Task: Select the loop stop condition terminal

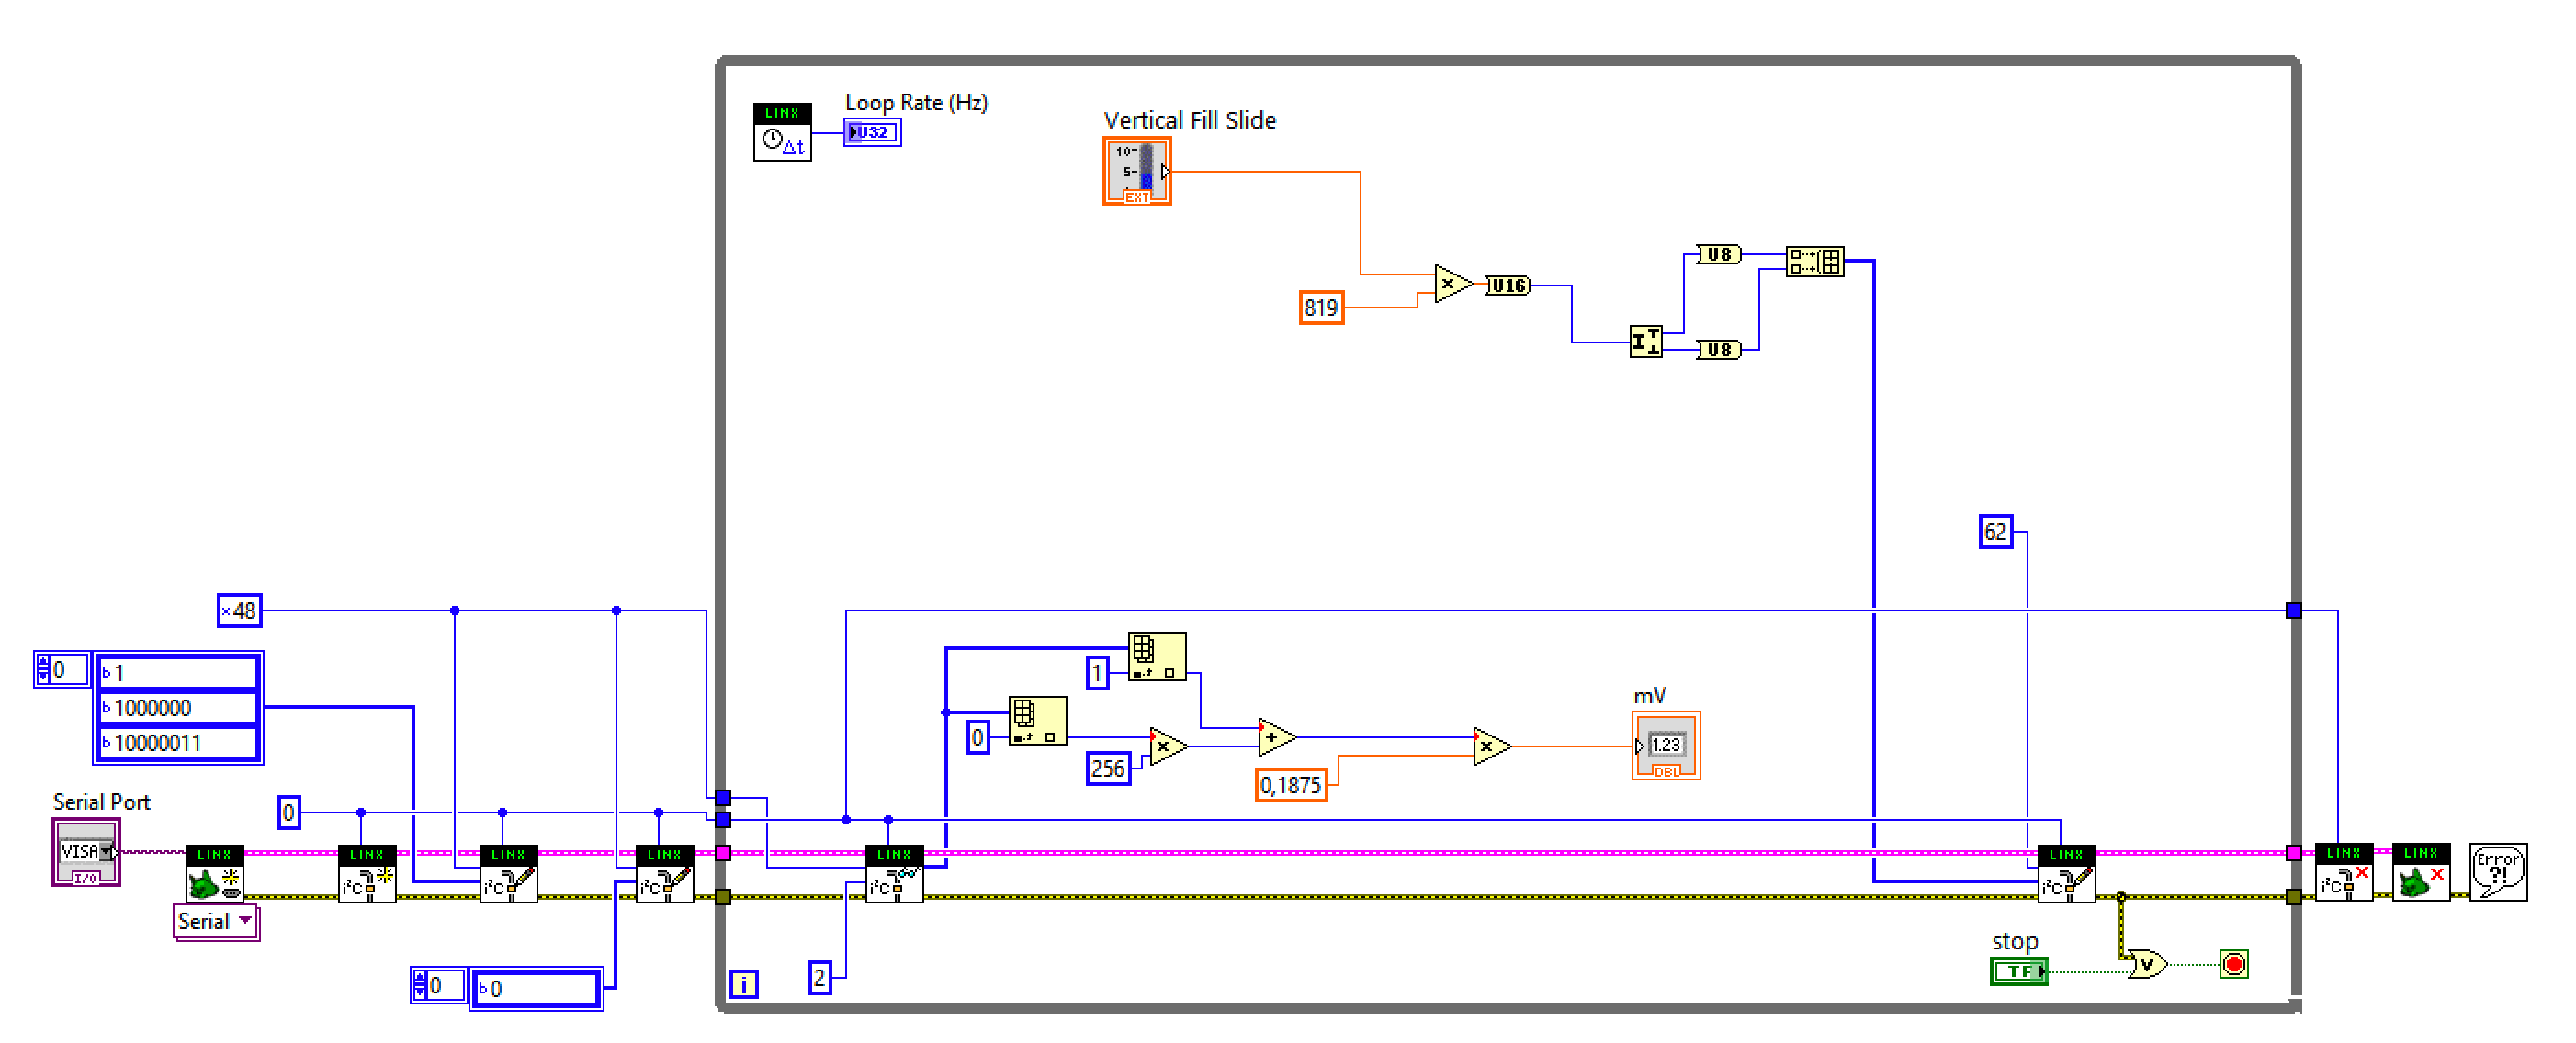Action: pyautogui.click(x=2234, y=964)
